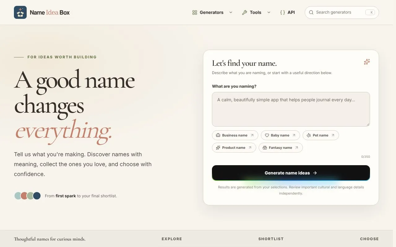
Task: Click the Thoughtful names for curious minds text
Action: pyautogui.click(x=49, y=239)
